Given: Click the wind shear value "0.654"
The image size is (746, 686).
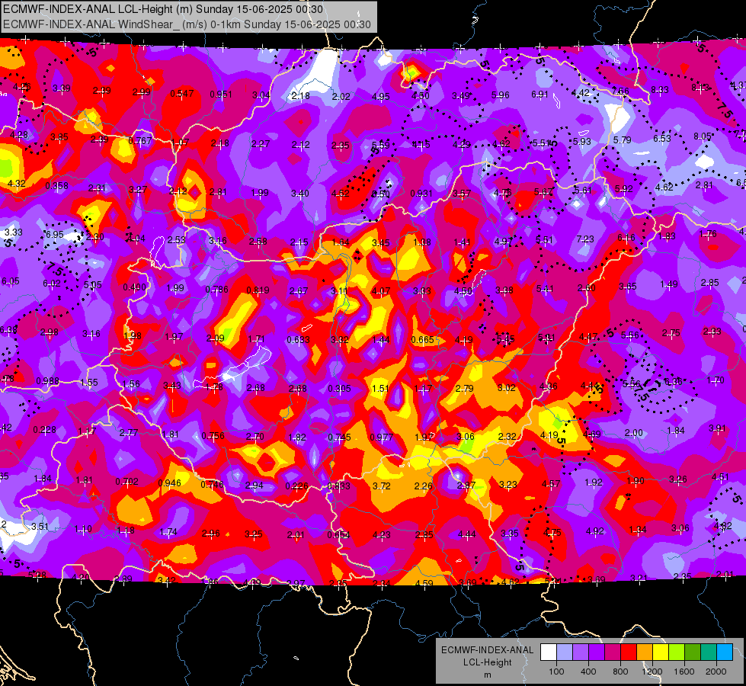Looking at the screenshot, I should click(339, 534).
